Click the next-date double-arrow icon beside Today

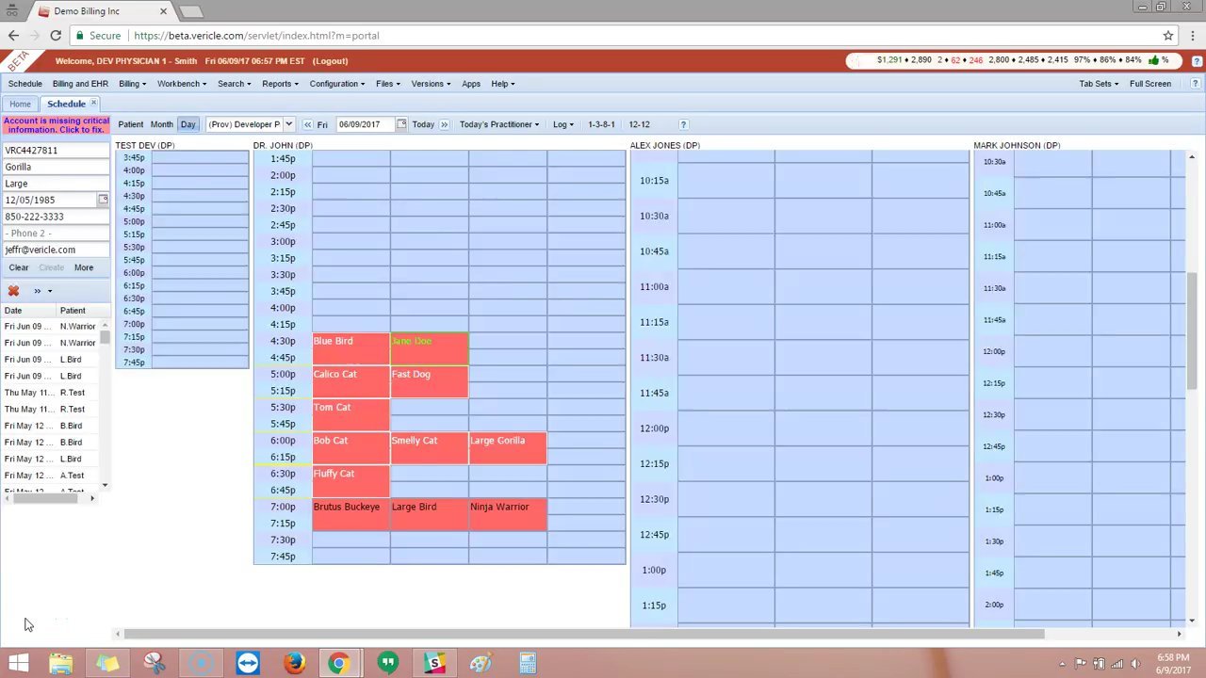tap(443, 123)
